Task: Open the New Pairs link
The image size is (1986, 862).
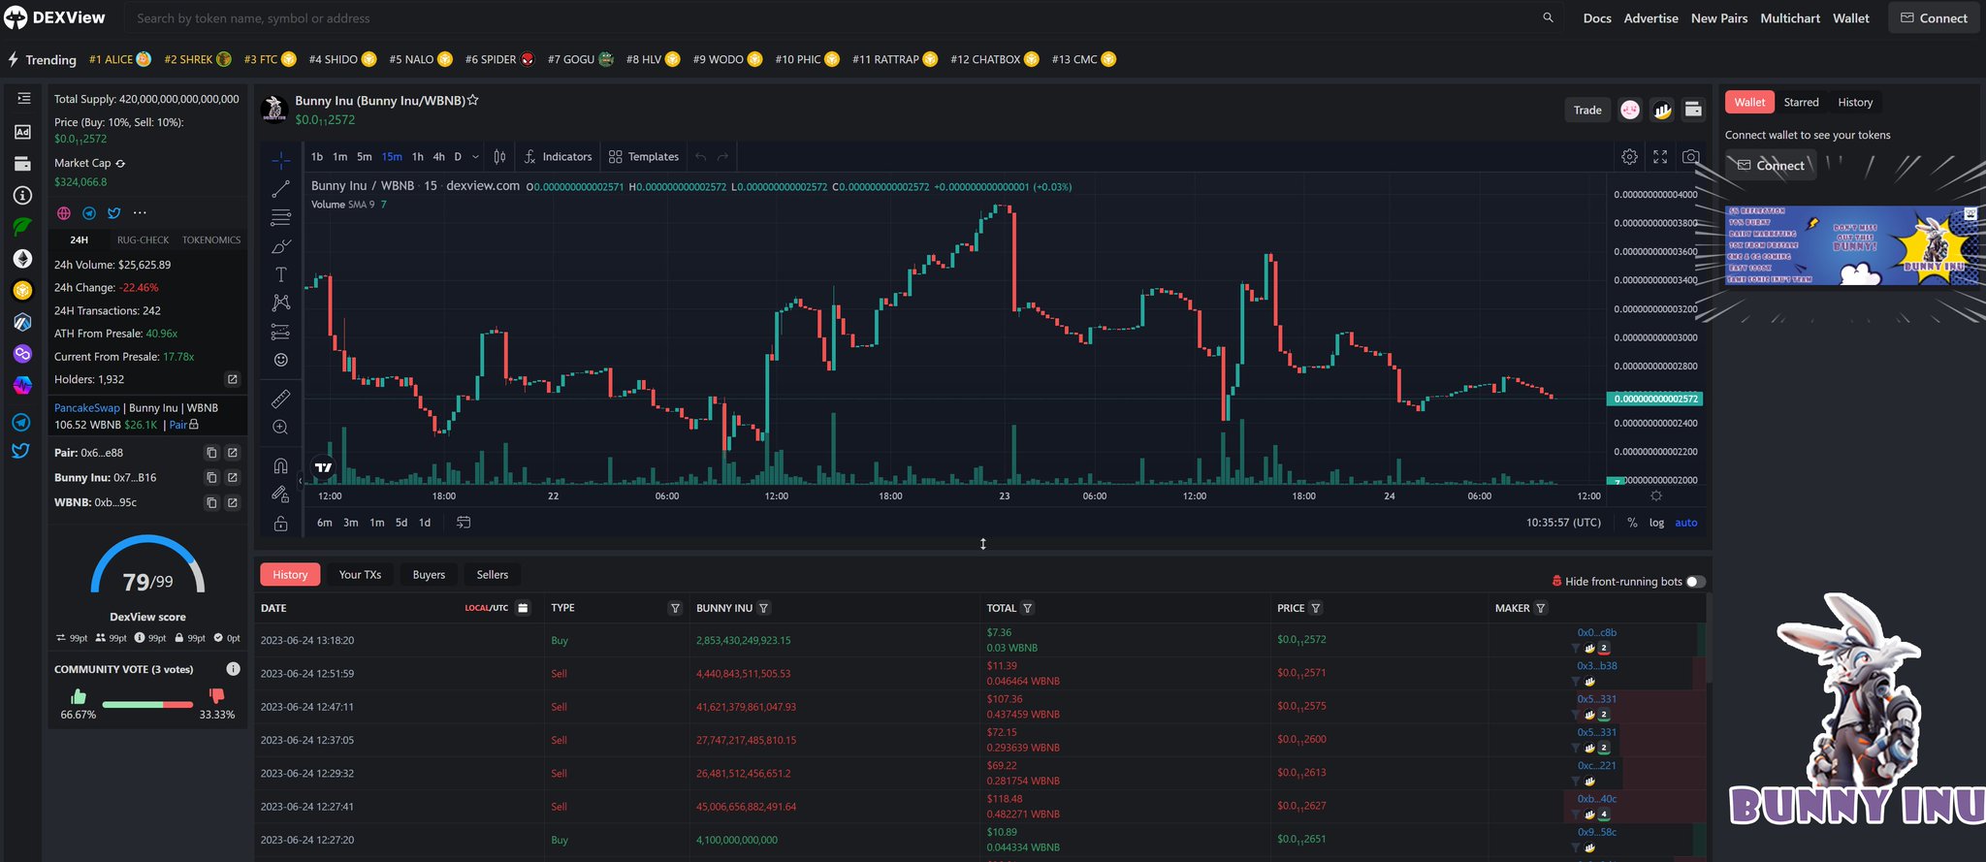Action: click(1719, 17)
